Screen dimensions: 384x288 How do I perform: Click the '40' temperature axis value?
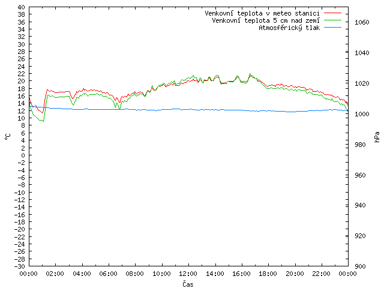click(x=22, y=7)
